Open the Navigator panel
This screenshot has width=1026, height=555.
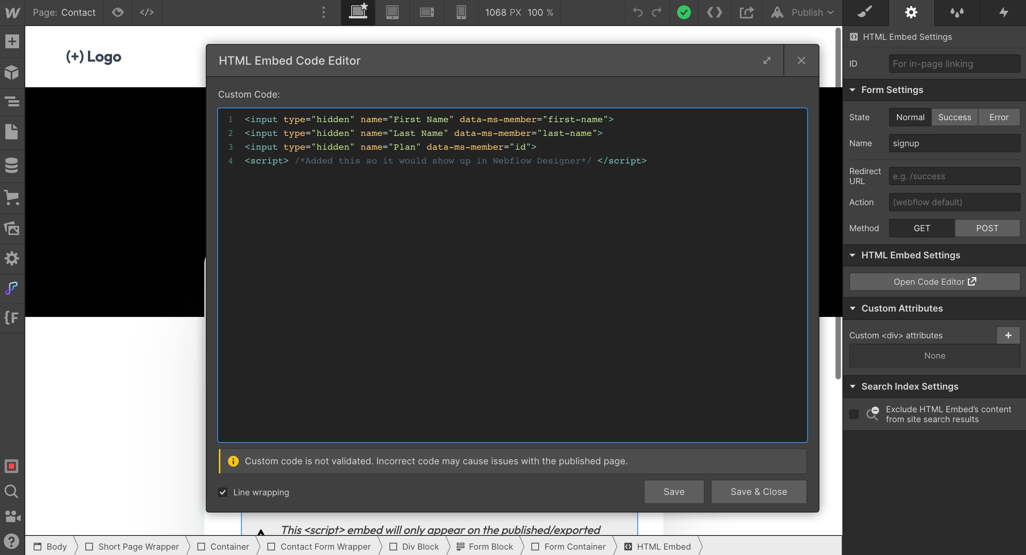click(x=12, y=102)
